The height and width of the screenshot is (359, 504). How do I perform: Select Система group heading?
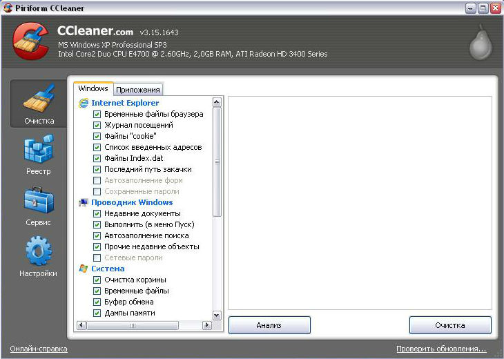pyautogui.click(x=108, y=269)
